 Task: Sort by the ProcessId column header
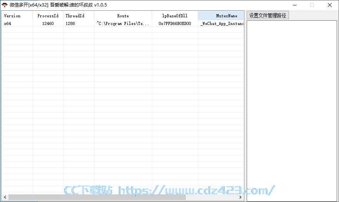[x=48, y=16]
